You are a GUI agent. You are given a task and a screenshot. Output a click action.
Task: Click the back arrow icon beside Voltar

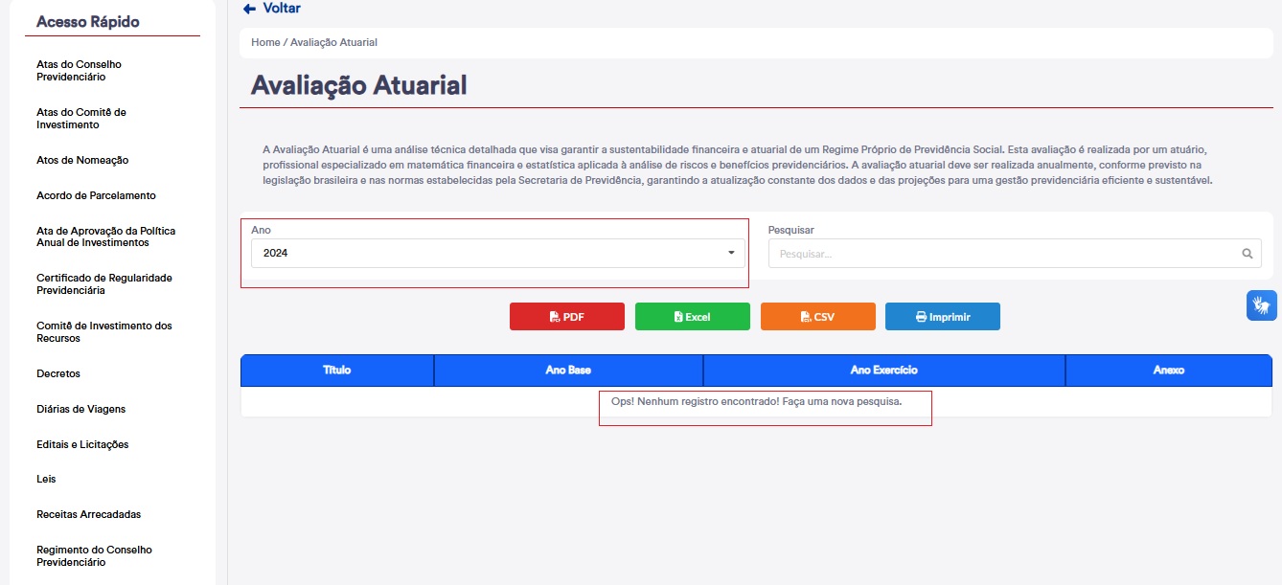[249, 9]
